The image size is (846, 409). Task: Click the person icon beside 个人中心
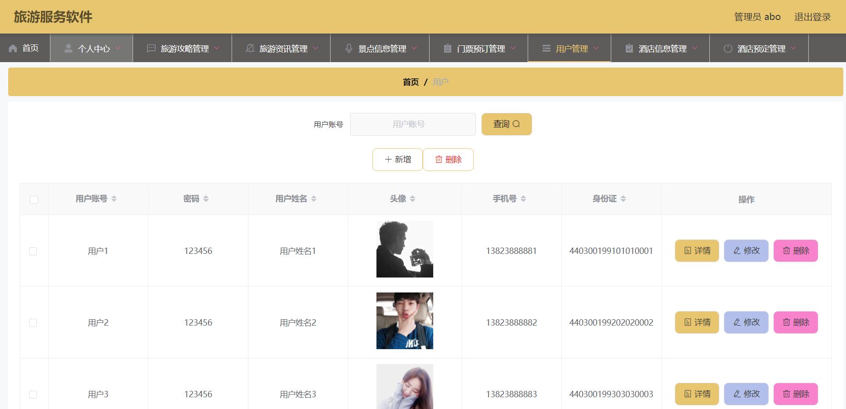(x=69, y=48)
